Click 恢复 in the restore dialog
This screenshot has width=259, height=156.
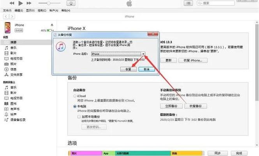pyautogui.click(x=129, y=69)
